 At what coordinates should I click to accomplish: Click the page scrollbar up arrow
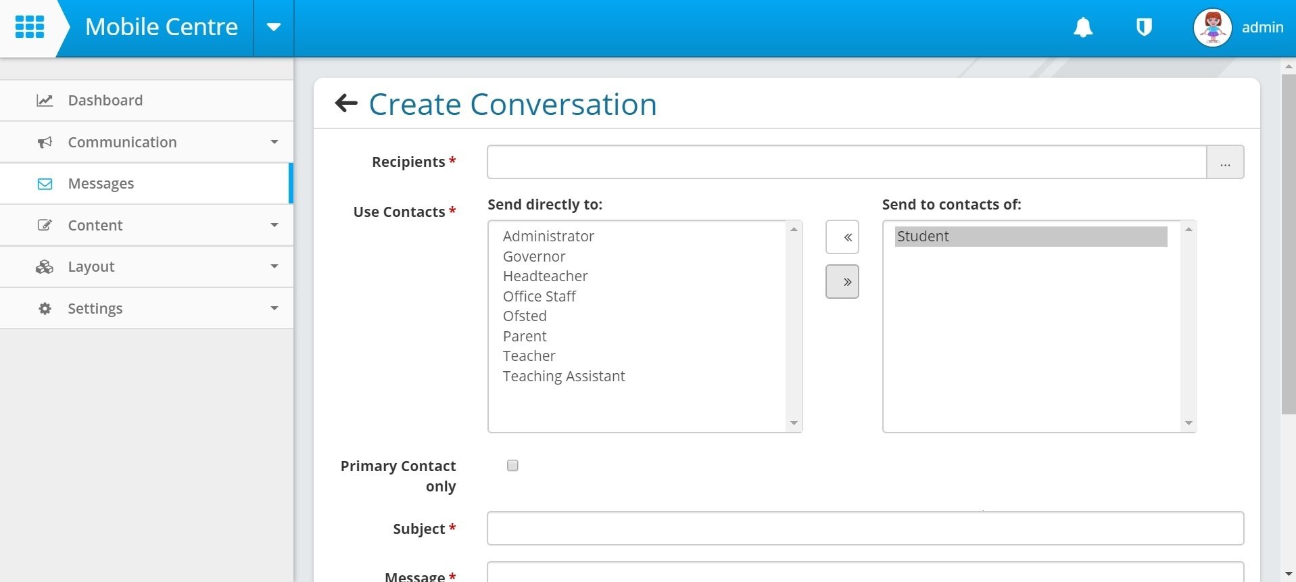pyautogui.click(x=1289, y=66)
